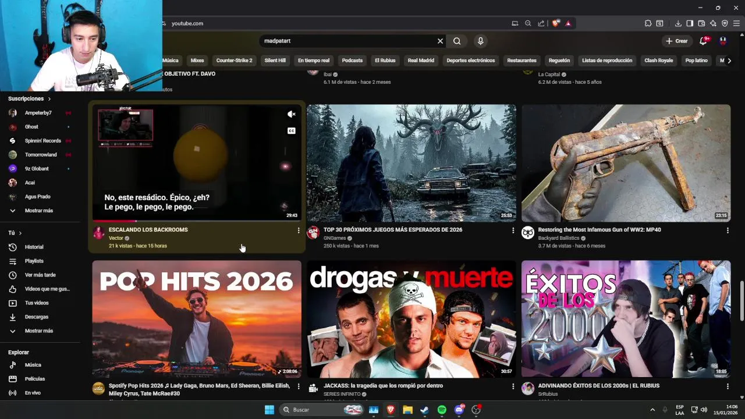Open Brave Wallet icon
Image resolution: width=745 pixels, height=419 pixels.
(701, 23)
